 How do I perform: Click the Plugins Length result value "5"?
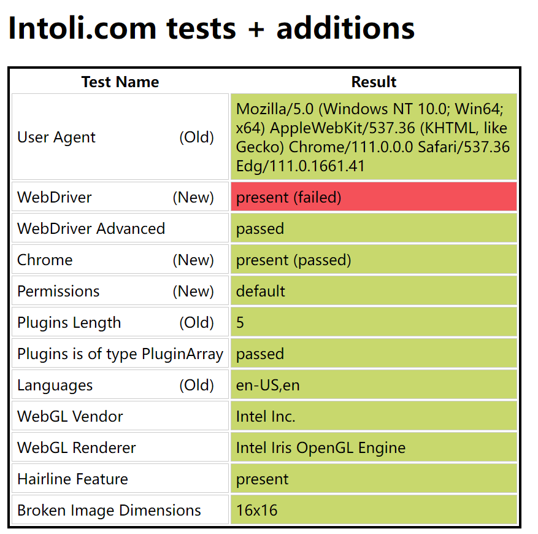point(240,322)
